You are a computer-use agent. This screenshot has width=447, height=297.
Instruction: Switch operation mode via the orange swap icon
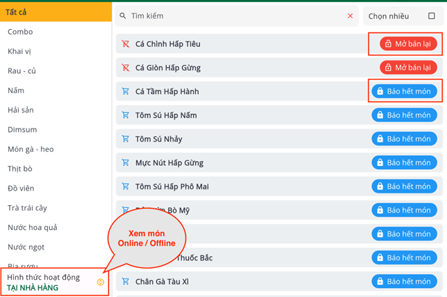100,282
